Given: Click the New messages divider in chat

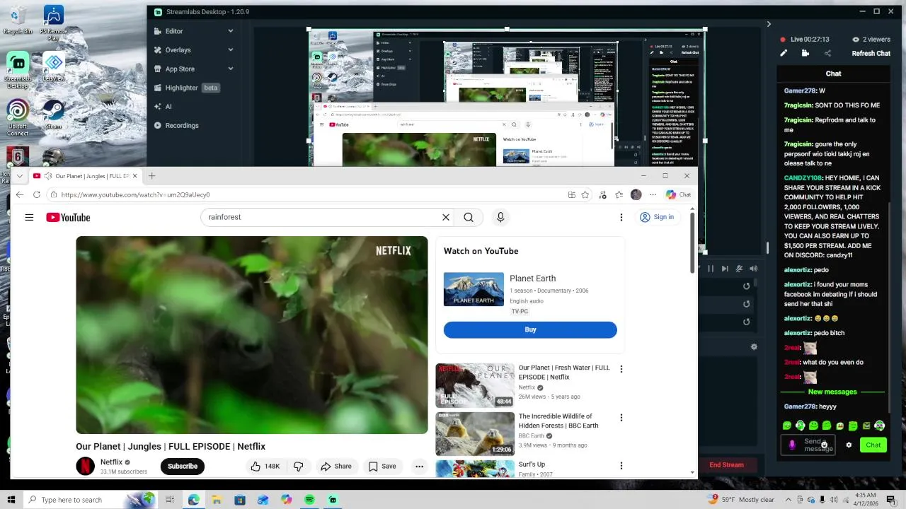Looking at the screenshot, I should coord(832,392).
